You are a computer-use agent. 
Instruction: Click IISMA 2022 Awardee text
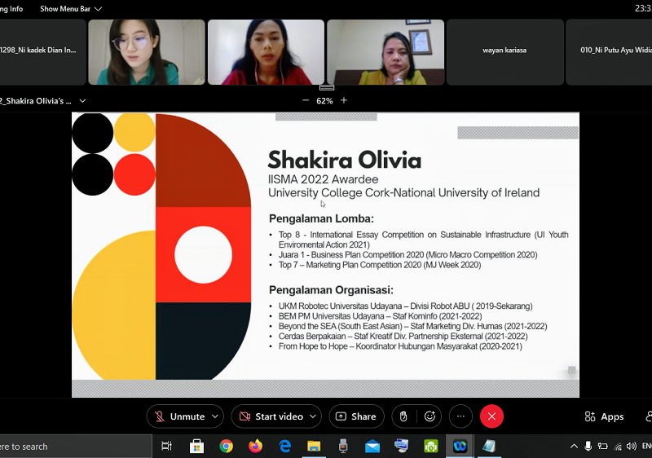pos(323,179)
